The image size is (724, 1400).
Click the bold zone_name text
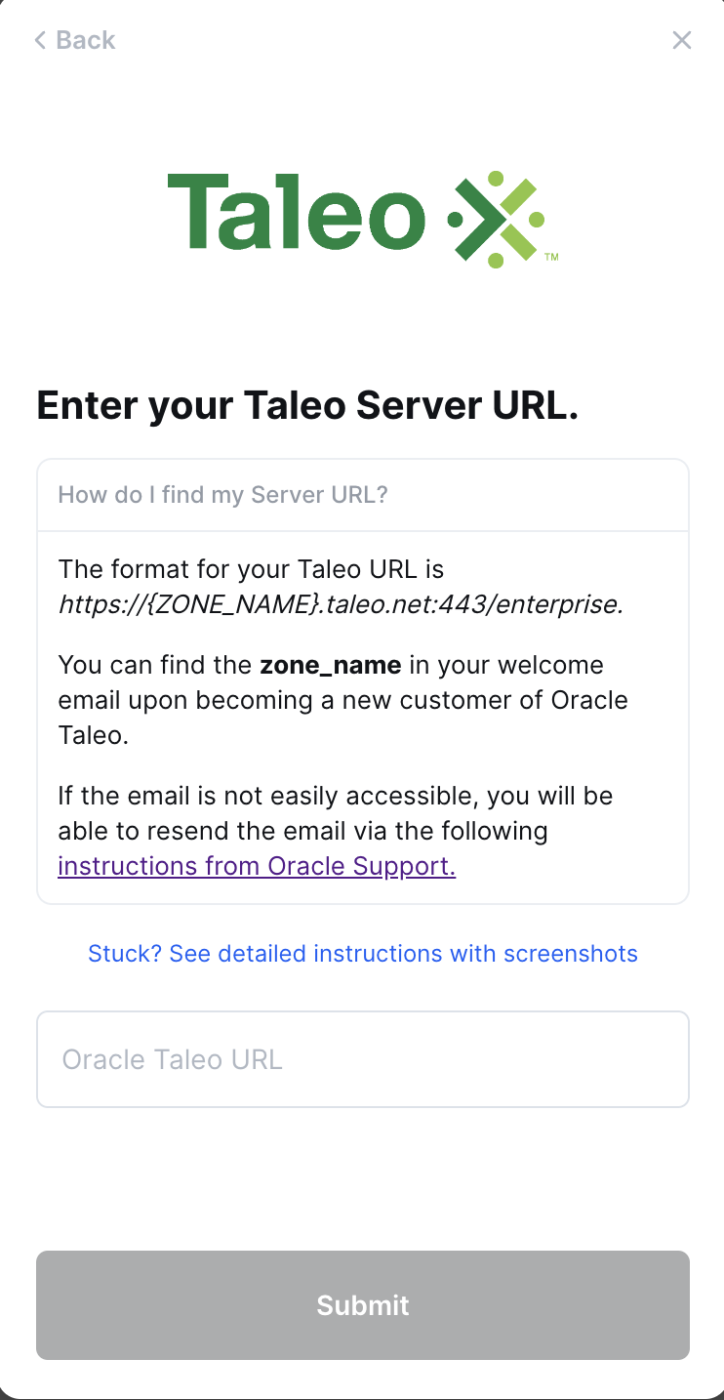click(x=330, y=666)
